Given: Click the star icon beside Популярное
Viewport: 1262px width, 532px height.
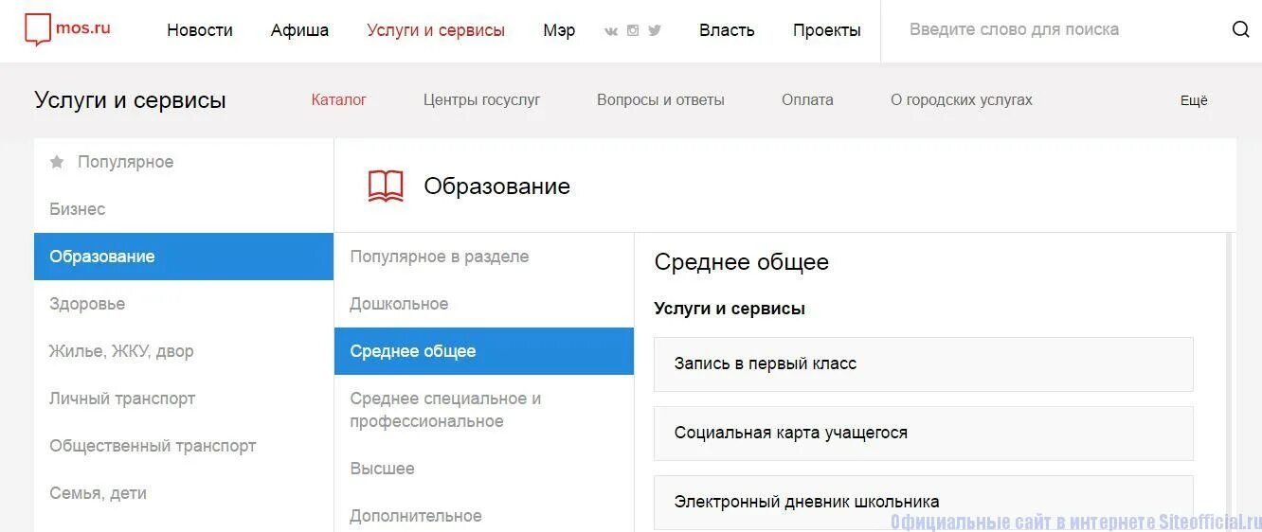Looking at the screenshot, I should [x=57, y=162].
